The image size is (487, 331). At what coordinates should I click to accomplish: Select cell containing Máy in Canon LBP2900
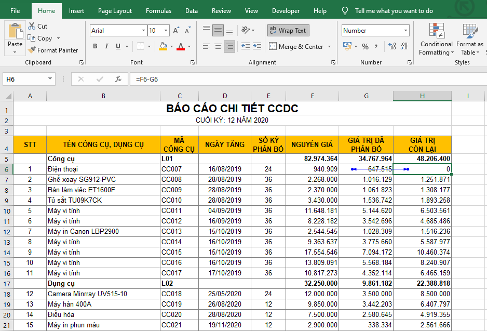point(103,231)
